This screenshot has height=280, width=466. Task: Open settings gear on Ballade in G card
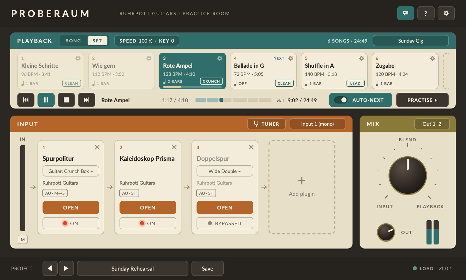tap(291, 58)
